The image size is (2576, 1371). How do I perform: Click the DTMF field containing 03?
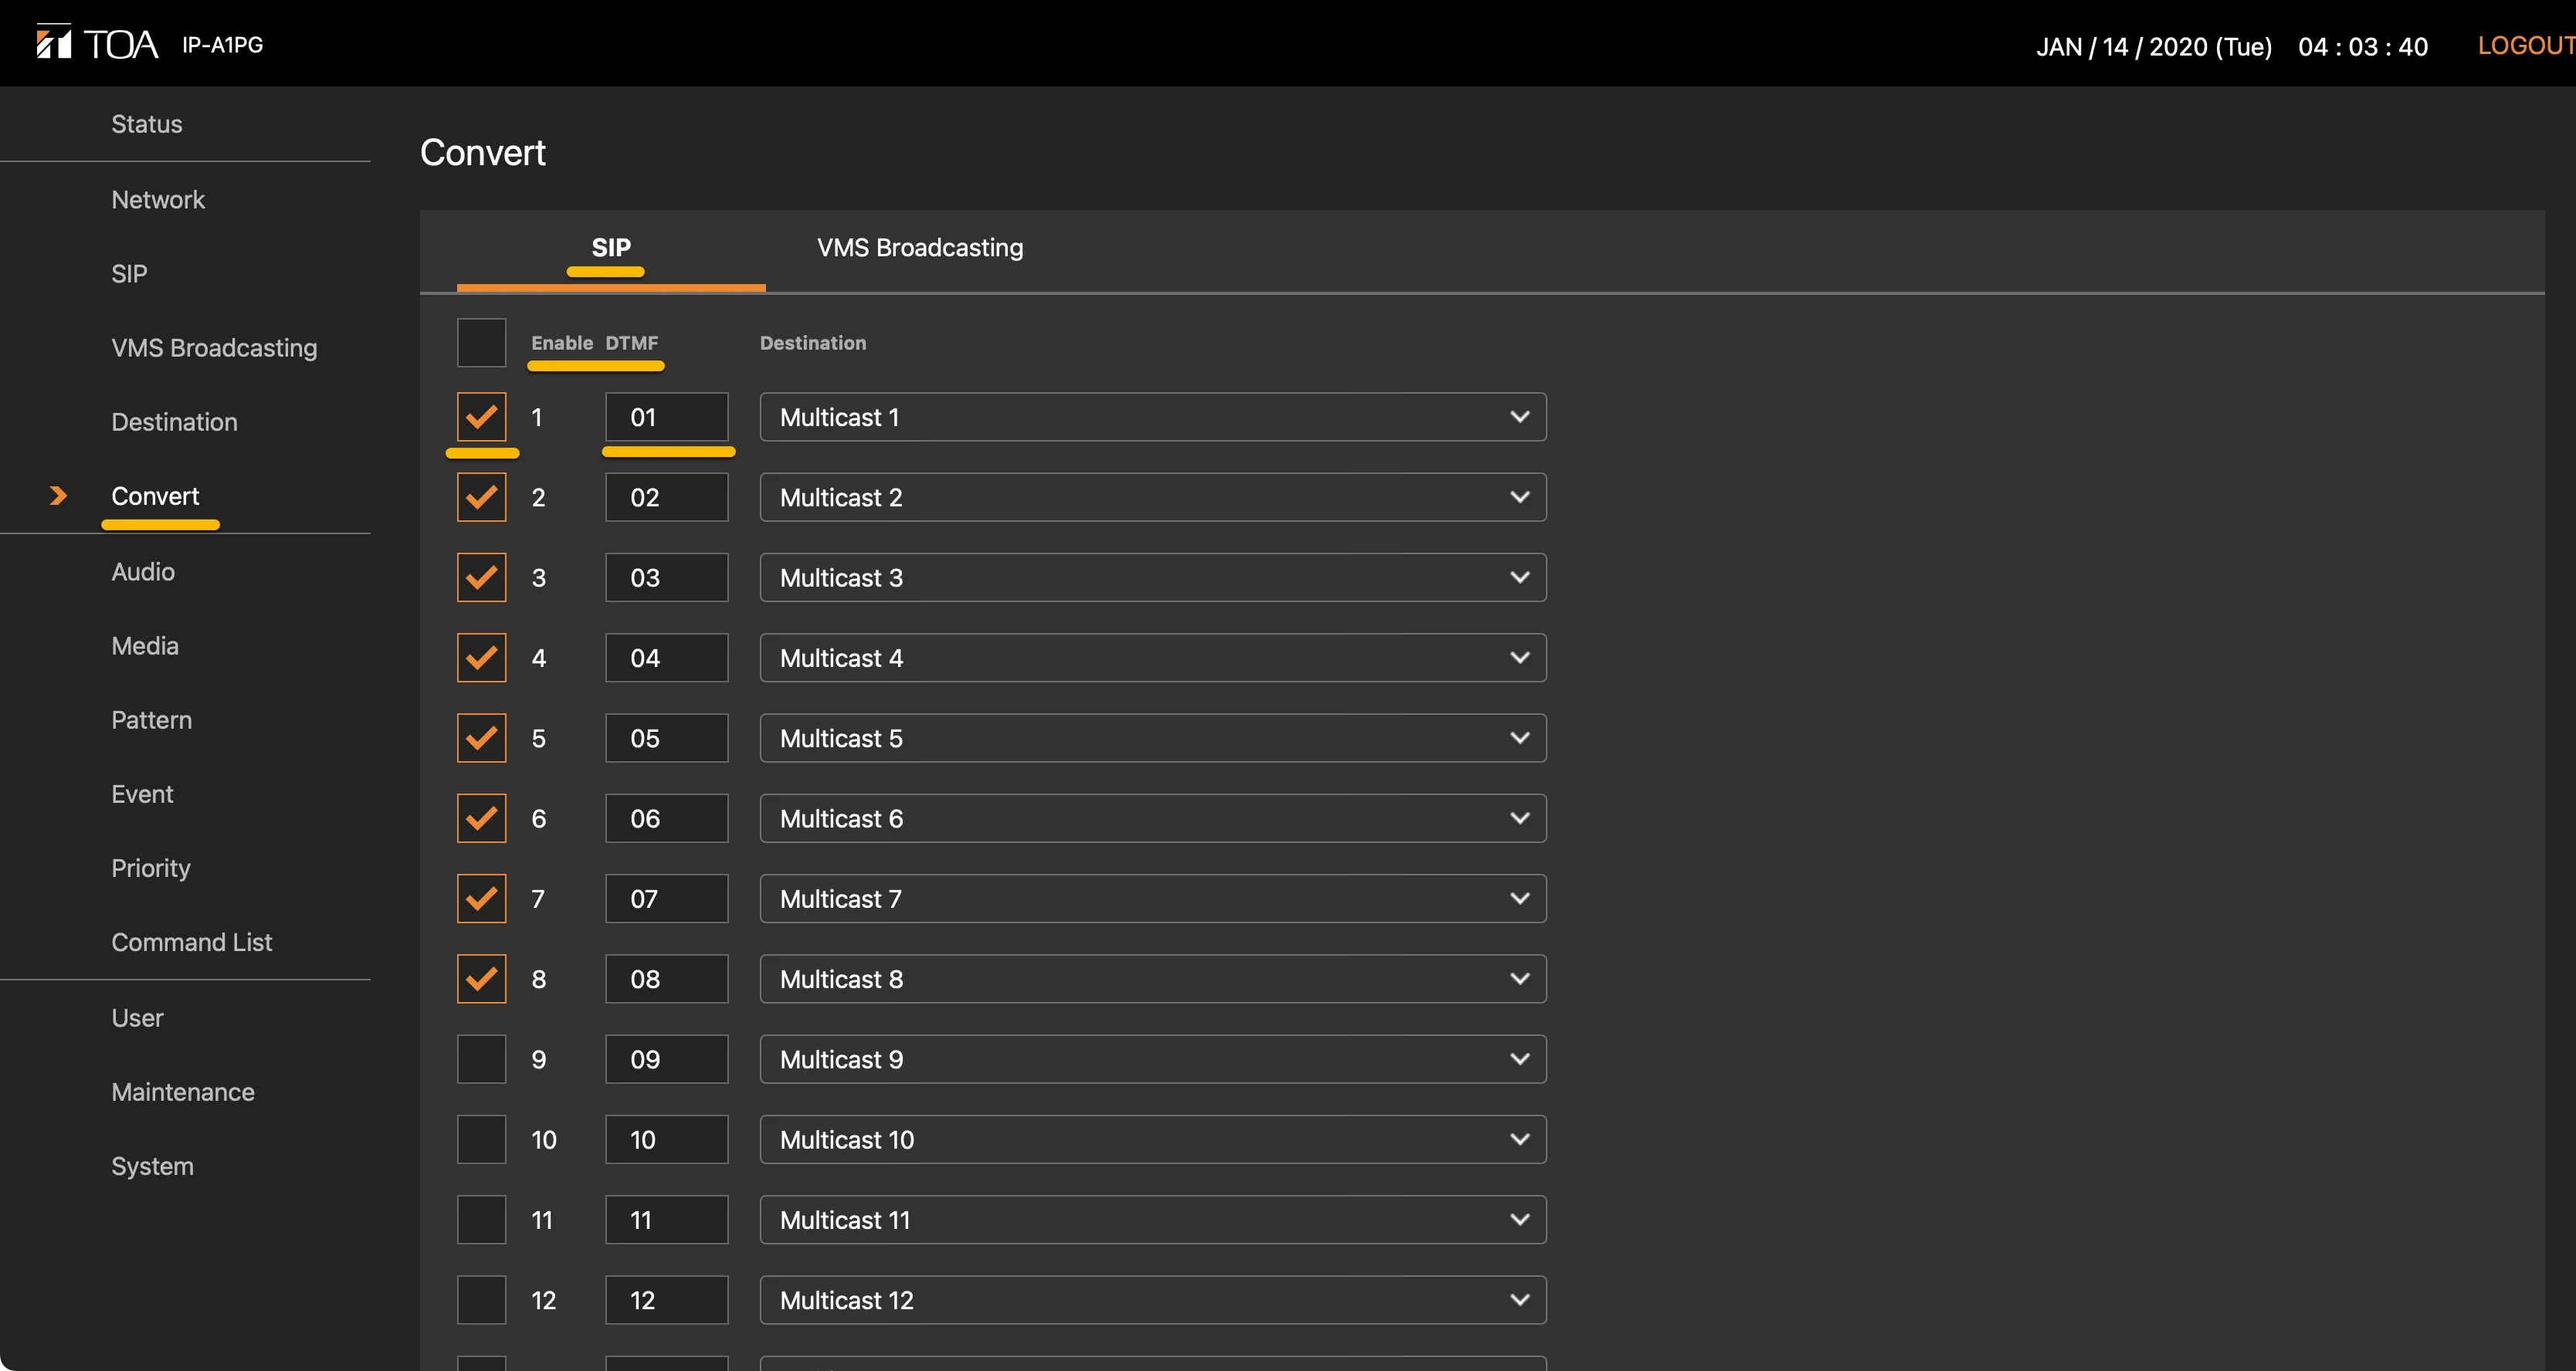tap(667, 578)
